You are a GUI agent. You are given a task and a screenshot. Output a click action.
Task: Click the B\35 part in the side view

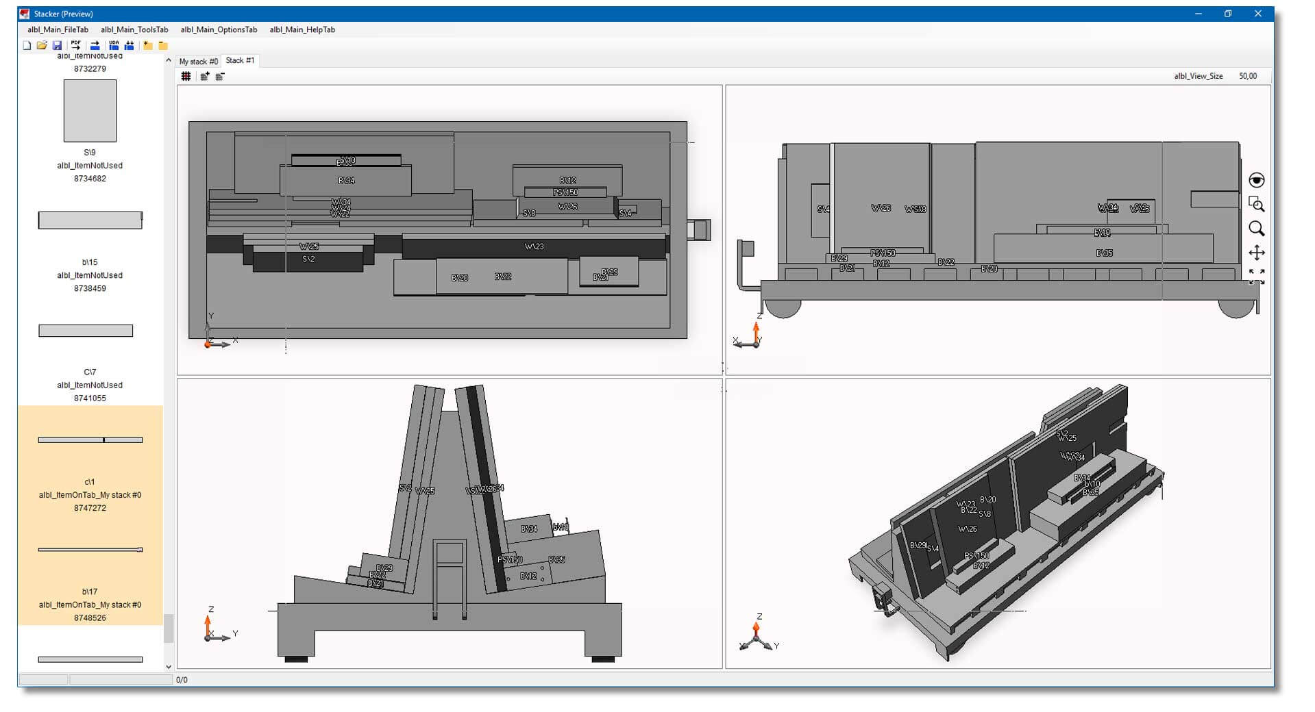pyautogui.click(x=1104, y=253)
